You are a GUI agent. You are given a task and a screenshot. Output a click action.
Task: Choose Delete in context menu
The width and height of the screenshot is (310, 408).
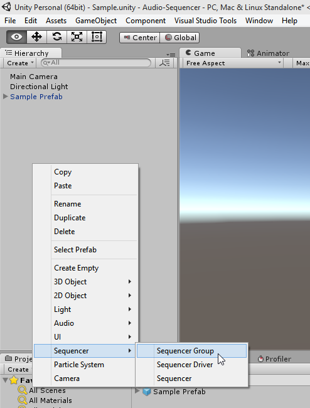86,232
